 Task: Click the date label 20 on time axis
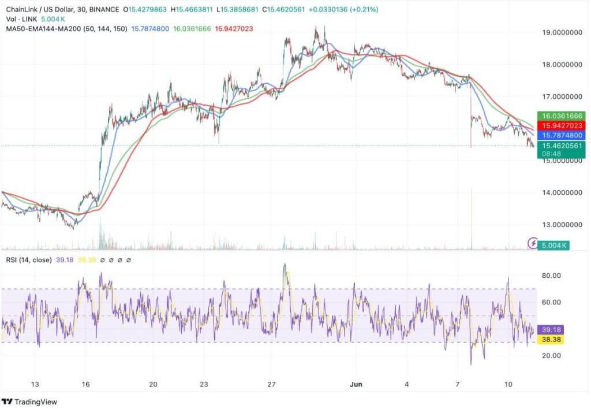pos(153,385)
